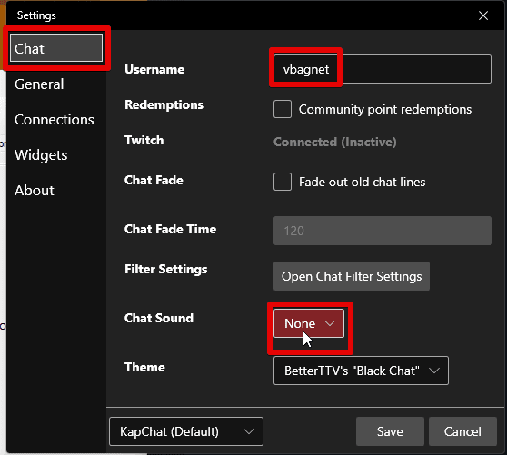
Task: Click the Chat Fade Time field
Action: pos(383,231)
